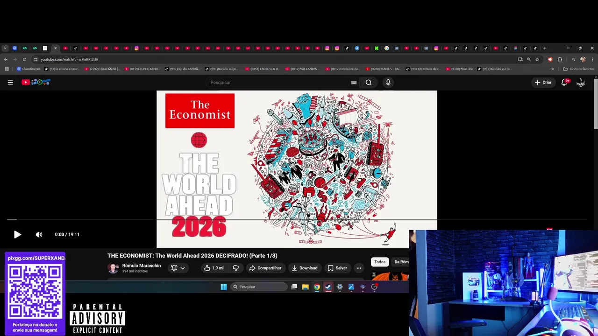This screenshot has height=336, width=598.
Task: Select the Todos filter chip
Action: click(x=380, y=262)
